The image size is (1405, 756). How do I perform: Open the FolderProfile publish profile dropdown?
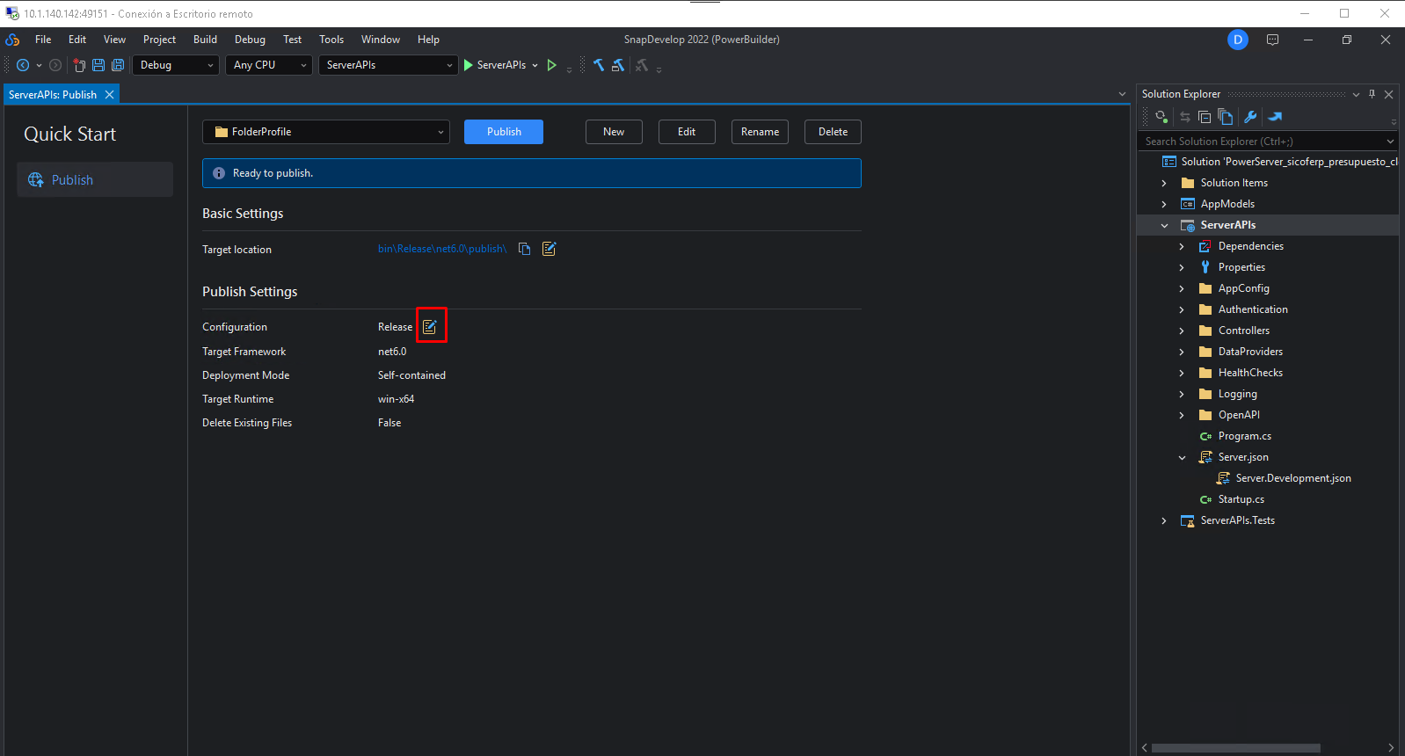(x=326, y=132)
